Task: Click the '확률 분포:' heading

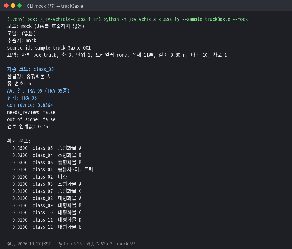Action: point(19,141)
